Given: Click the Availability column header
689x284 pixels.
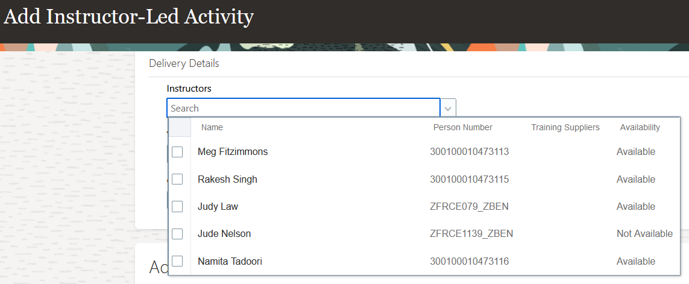Looking at the screenshot, I should click(640, 127).
